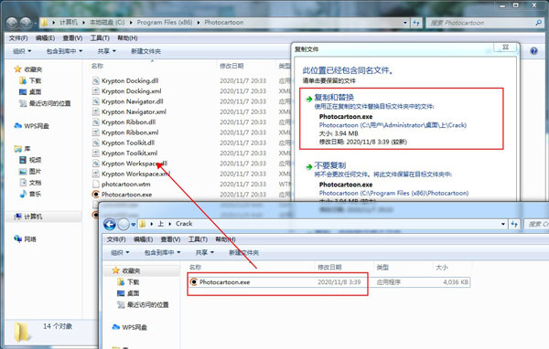Image resolution: width=549 pixels, height=349 pixels.
Task: Open 查看(V) menu in Crack window
Action: [170, 239]
